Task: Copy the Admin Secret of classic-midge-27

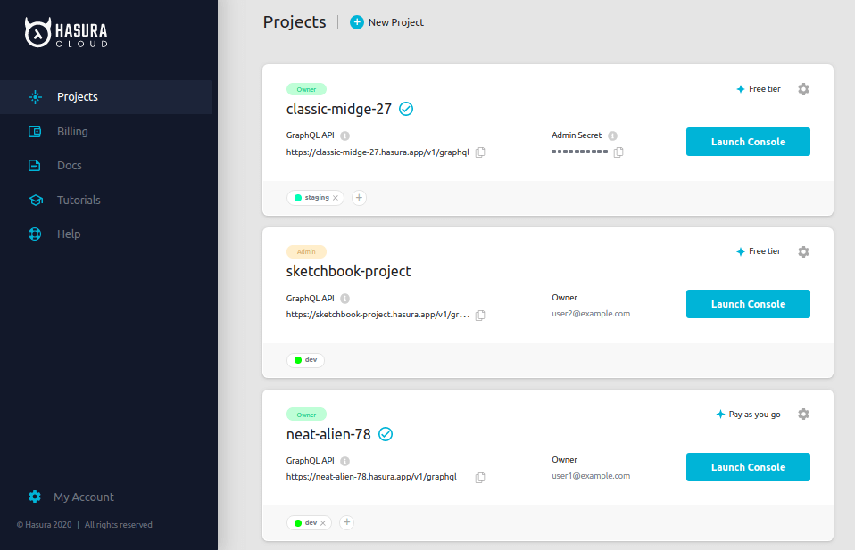Action: pyautogui.click(x=619, y=152)
